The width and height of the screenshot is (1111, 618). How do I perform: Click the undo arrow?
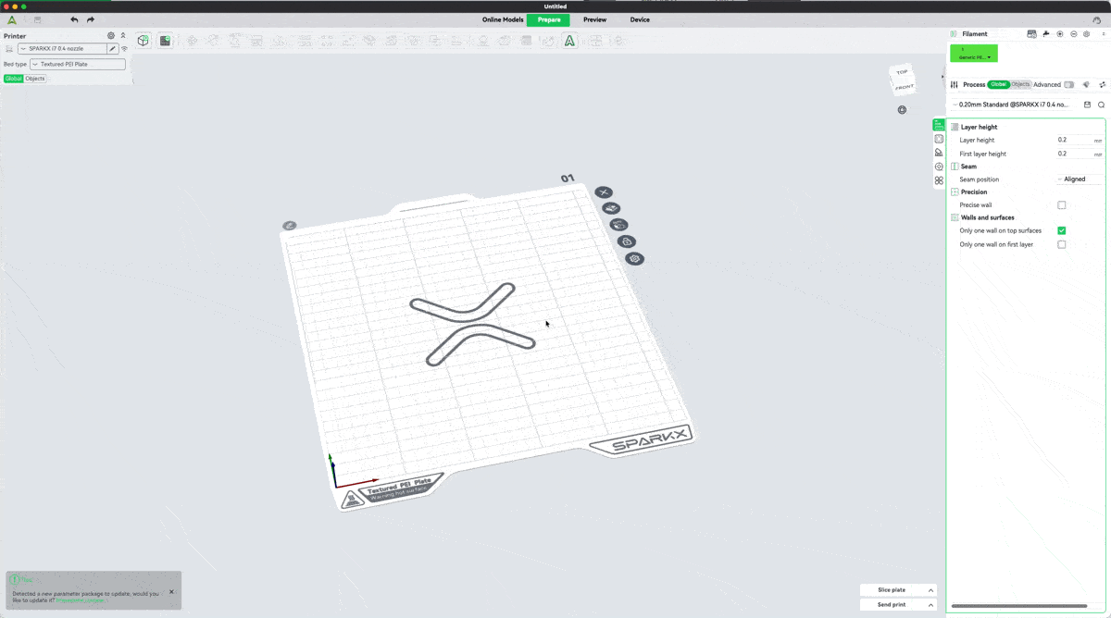coord(74,19)
